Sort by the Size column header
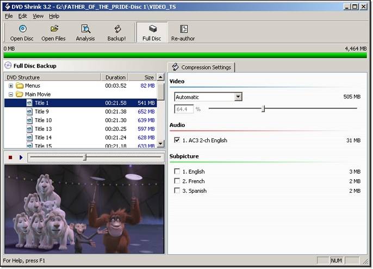The width and height of the screenshot is (373, 269). 142,77
